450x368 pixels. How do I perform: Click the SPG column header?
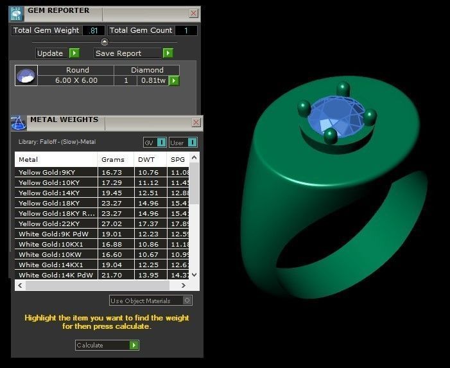178,160
